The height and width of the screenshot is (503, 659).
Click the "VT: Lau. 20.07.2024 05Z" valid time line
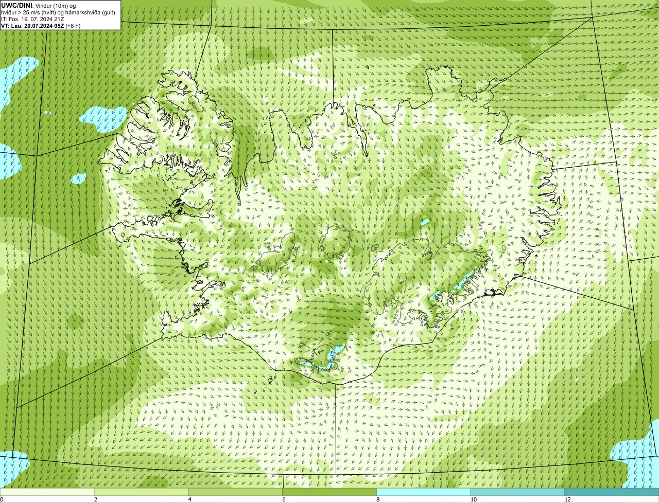[41, 25]
